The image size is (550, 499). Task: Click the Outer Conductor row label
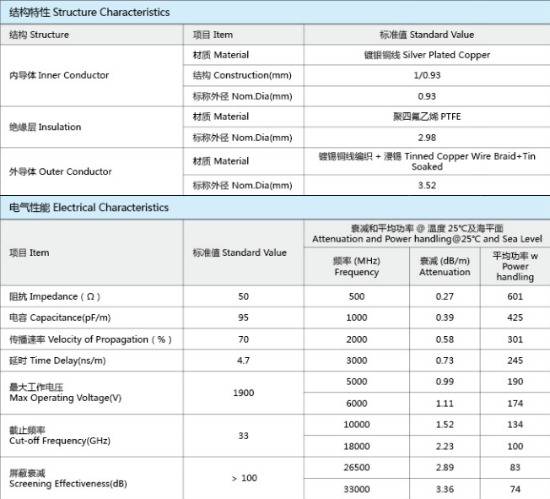pos(60,171)
